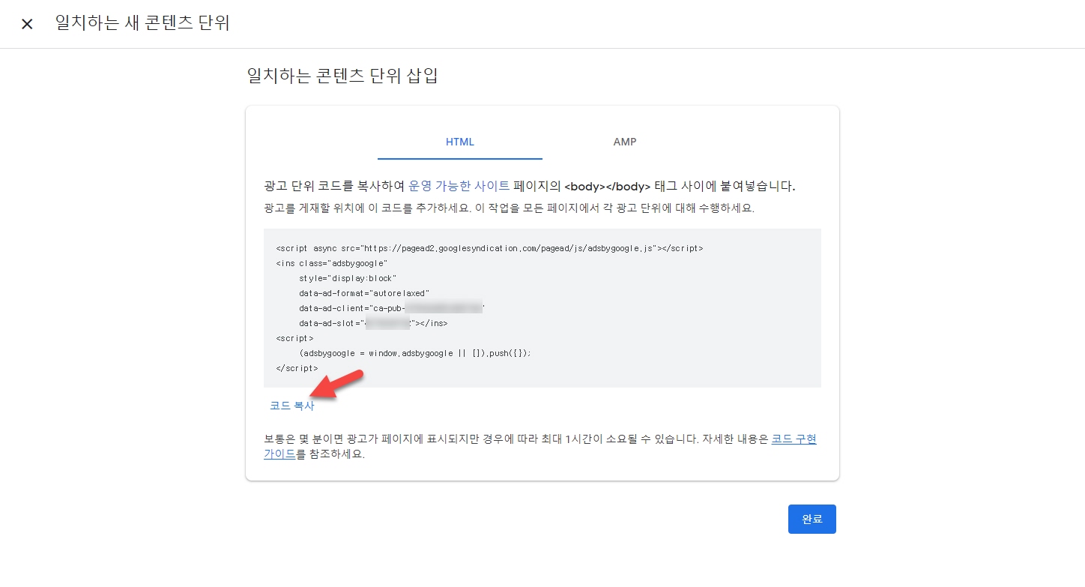This screenshot has height=587, width=1085.
Task: Switch to the AMP tab
Action: (x=625, y=142)
